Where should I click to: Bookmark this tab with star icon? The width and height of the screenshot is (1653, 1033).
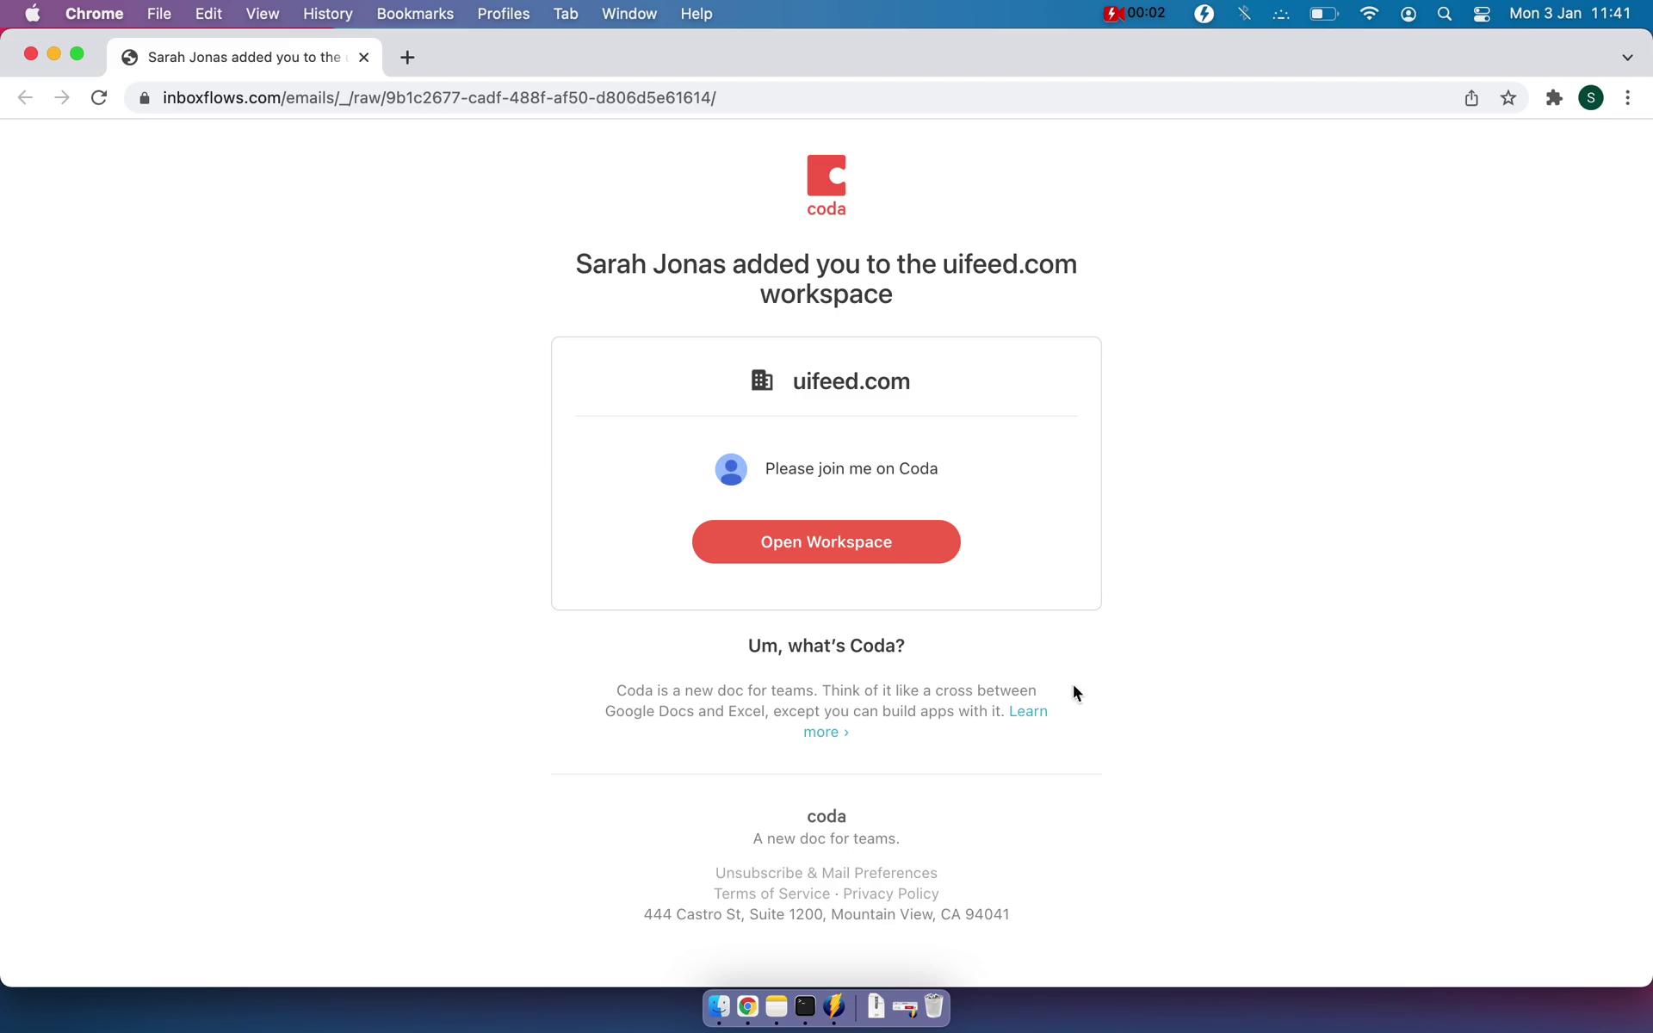click(x=1508, y=98)
